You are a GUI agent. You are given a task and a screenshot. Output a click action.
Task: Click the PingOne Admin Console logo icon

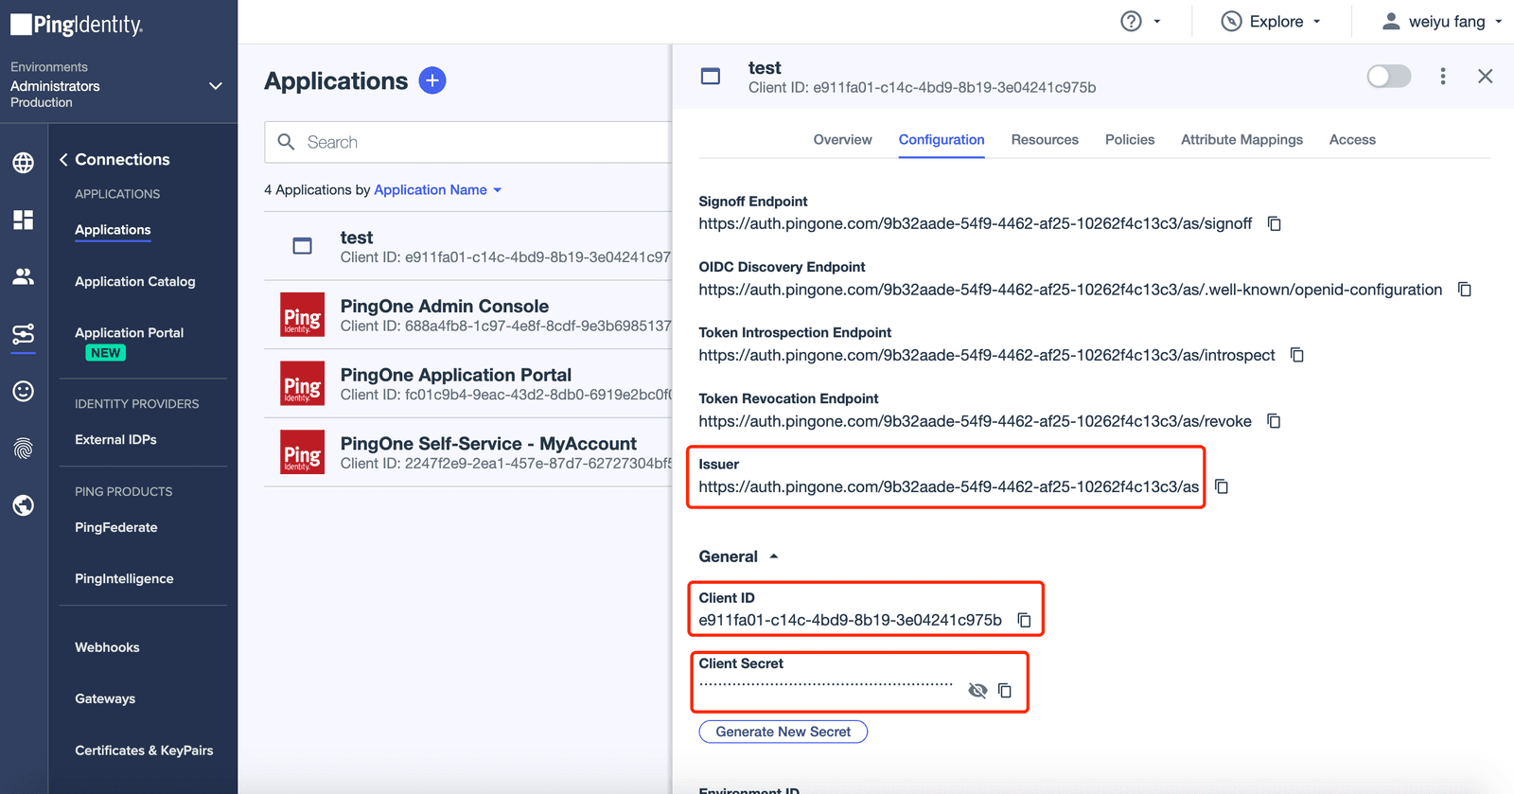pos(303,314)
